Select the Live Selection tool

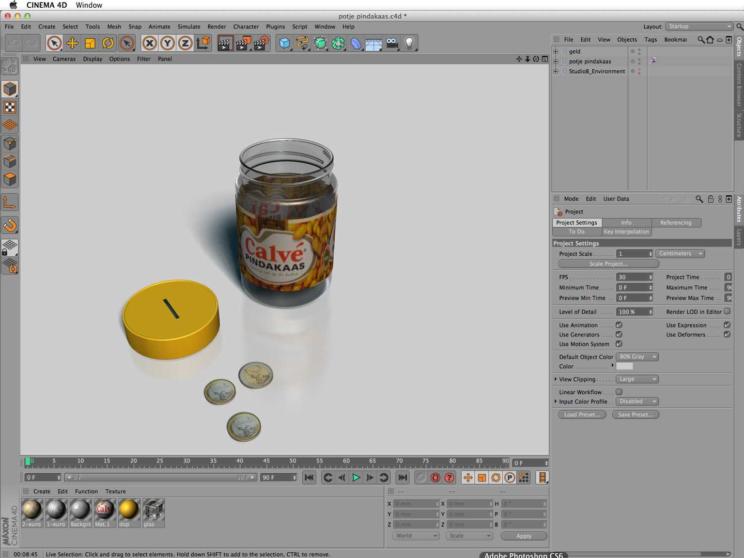pos(54,43)
